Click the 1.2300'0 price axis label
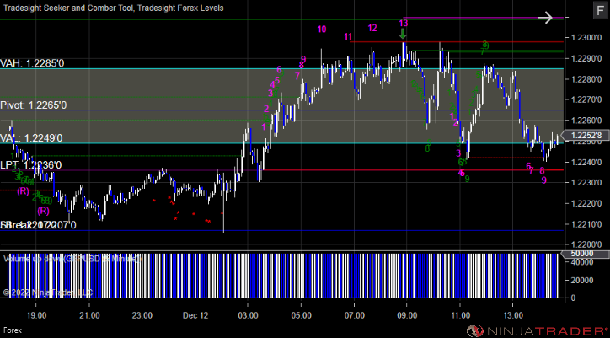The height and width of the screenshot is (338, 610). pos(585,38)
